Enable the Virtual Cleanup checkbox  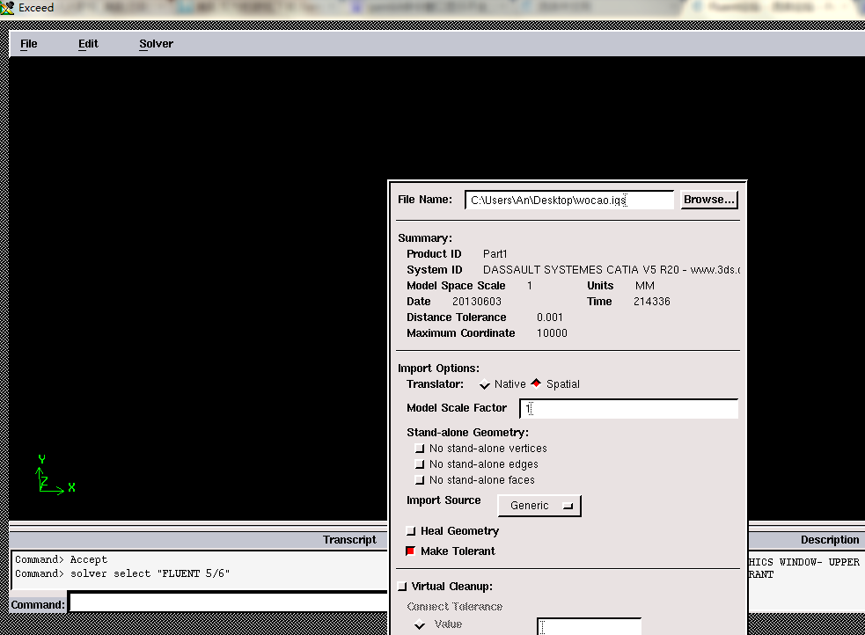pyautogui.click(x=402, y=587)
